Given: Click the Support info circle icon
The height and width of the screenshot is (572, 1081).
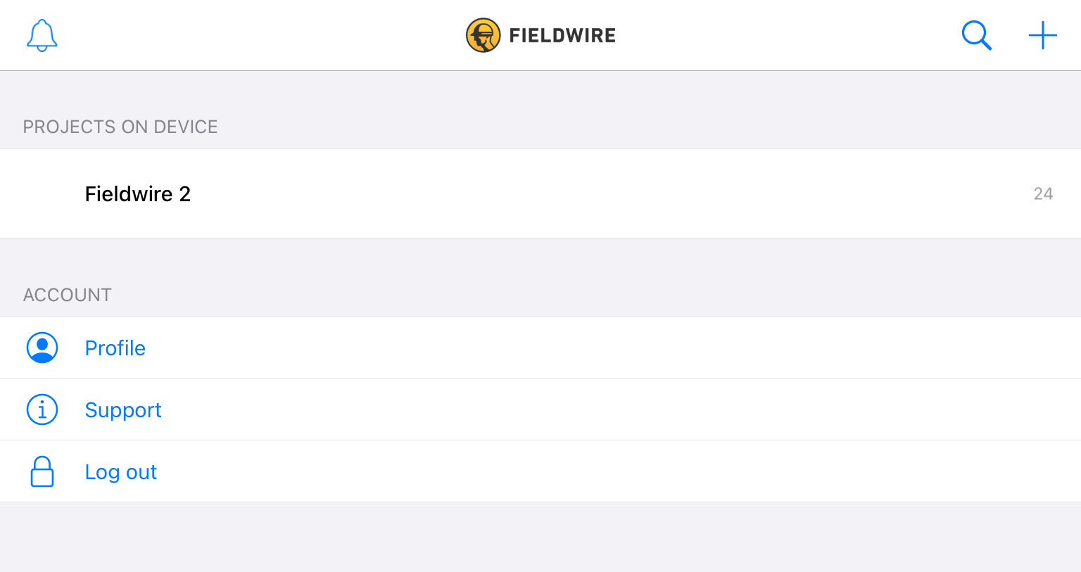Looking at the screenshot, I should [42, 409].
